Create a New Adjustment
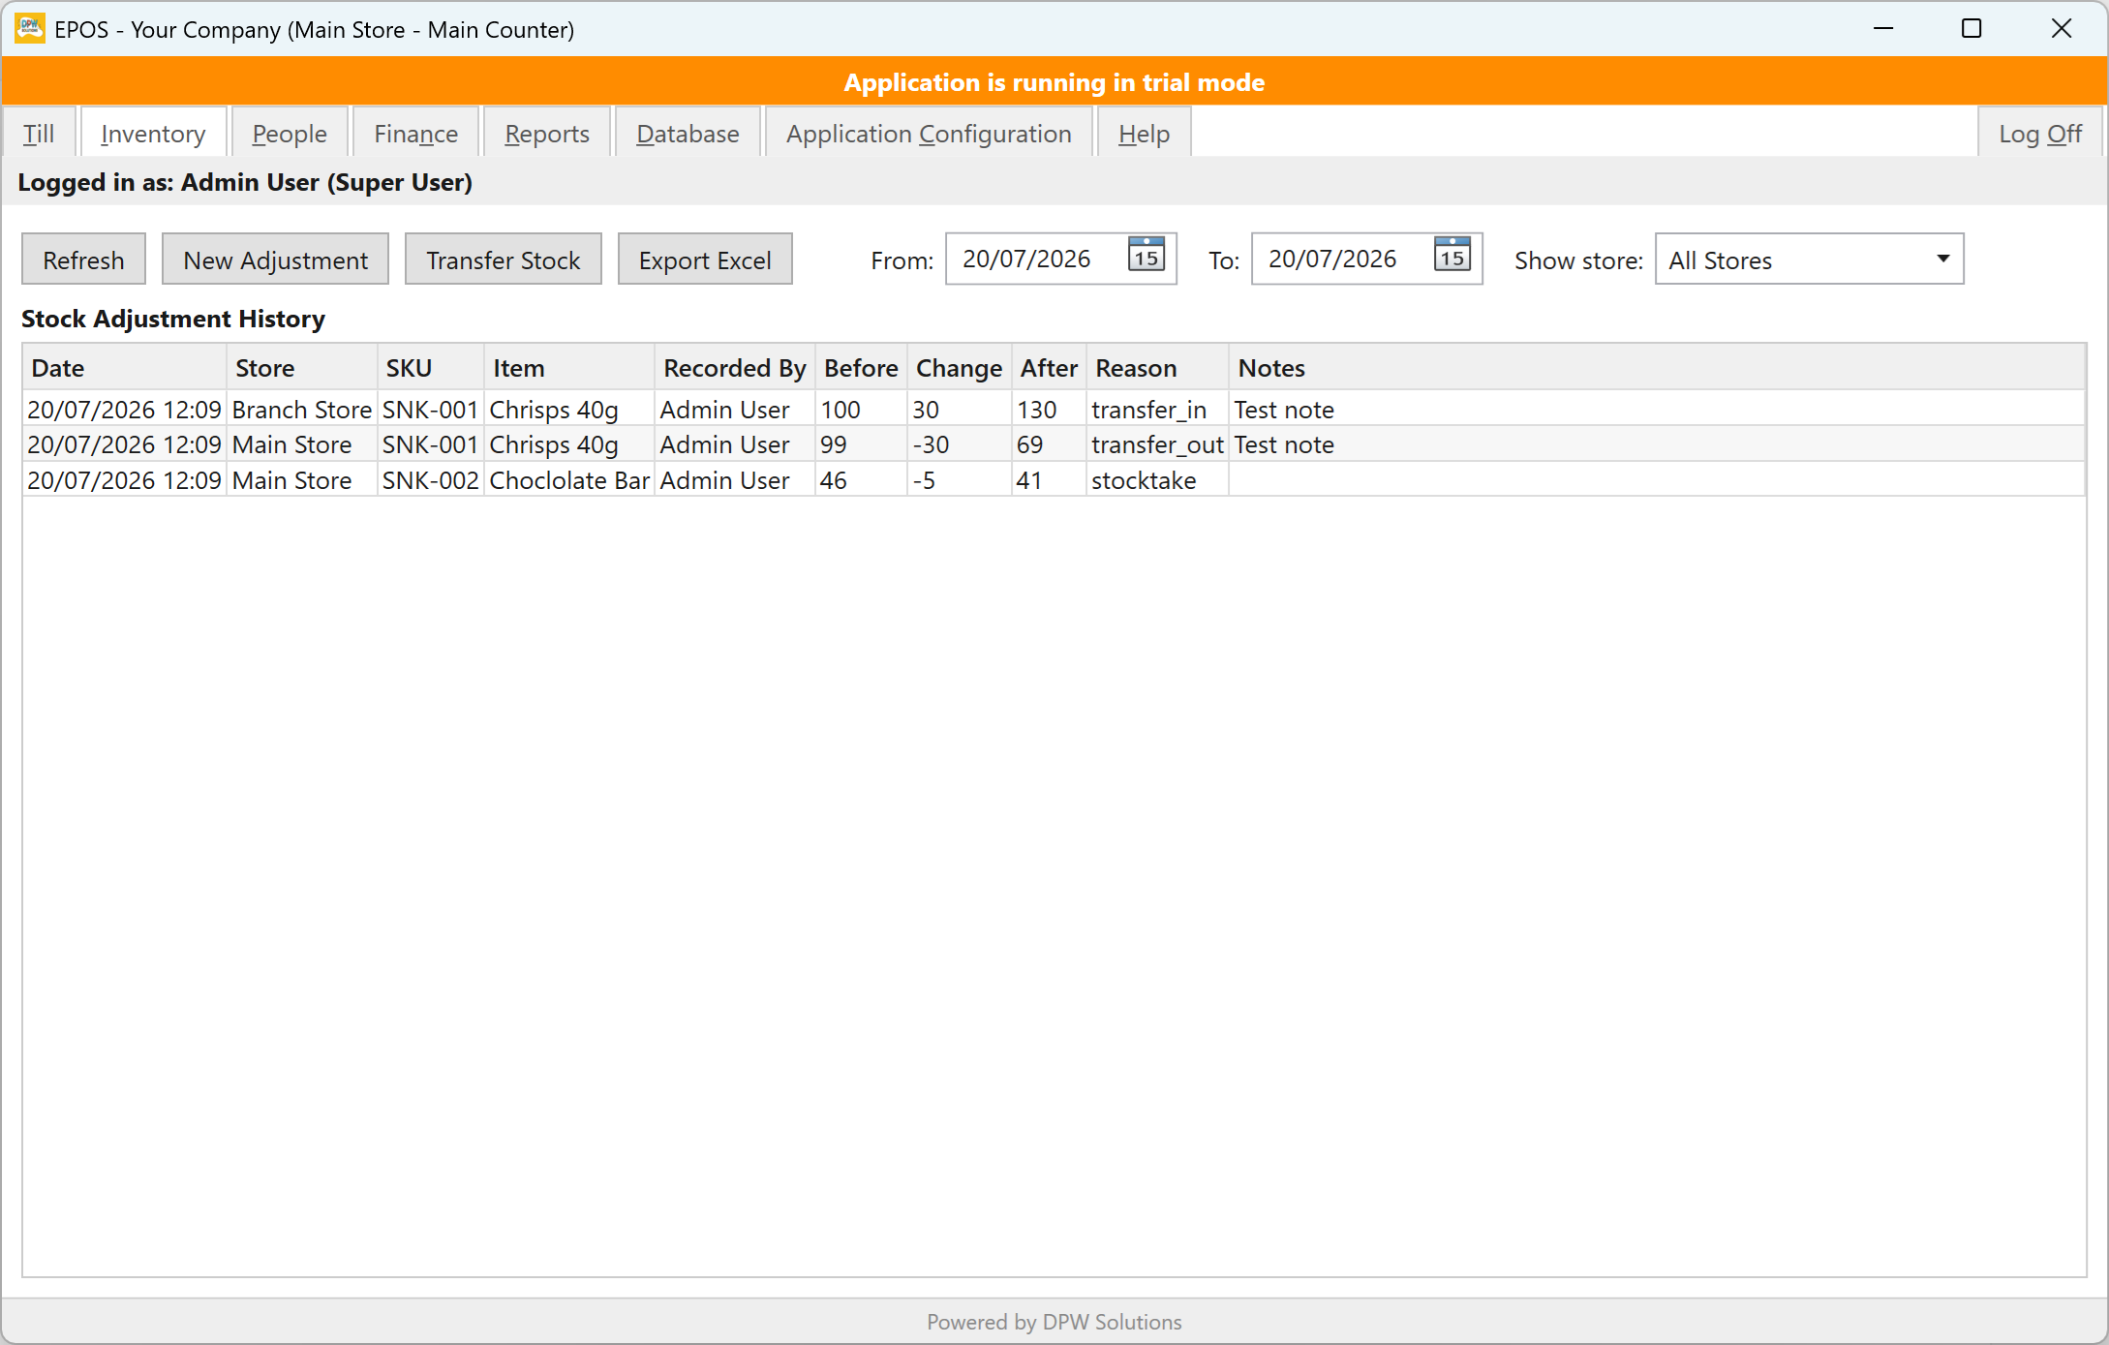Screen dimensions: 2109x1345 pos(275,260)
